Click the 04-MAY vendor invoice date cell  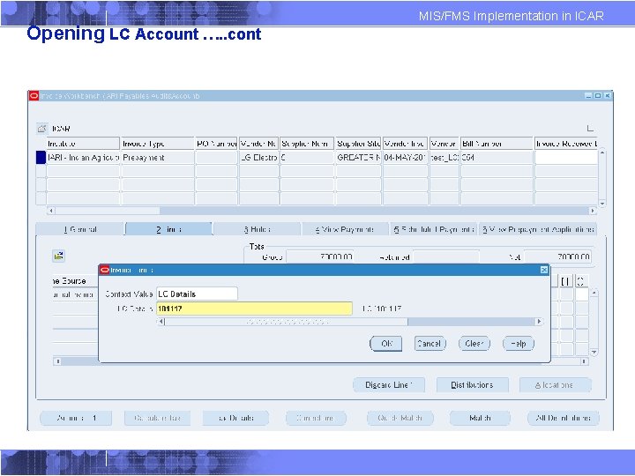[x=405, y=158]
